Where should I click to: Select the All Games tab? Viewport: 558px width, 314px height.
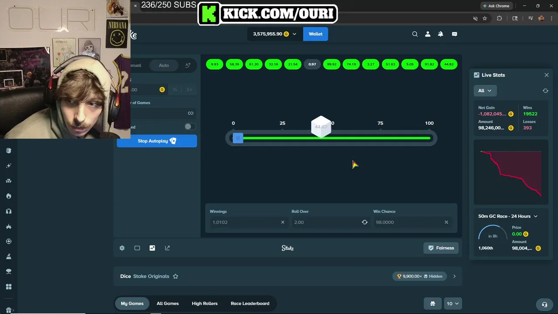click(x=168, y=304)
